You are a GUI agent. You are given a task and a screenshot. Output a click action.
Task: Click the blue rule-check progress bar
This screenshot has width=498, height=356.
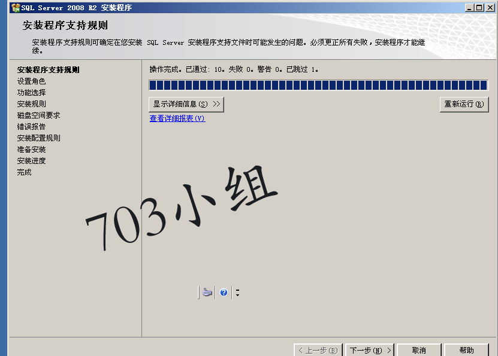[x=318, y=85]
